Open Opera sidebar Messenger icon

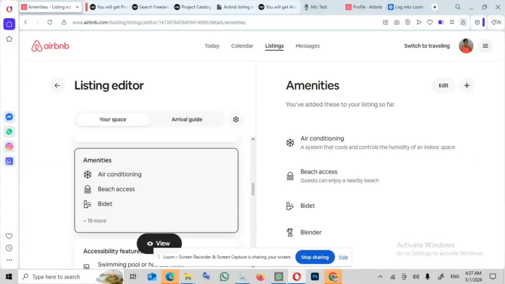(9, 117)
